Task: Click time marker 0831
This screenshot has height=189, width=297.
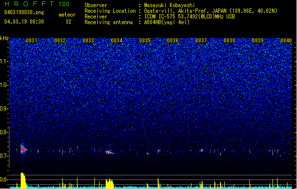Action: coord(32,41)
